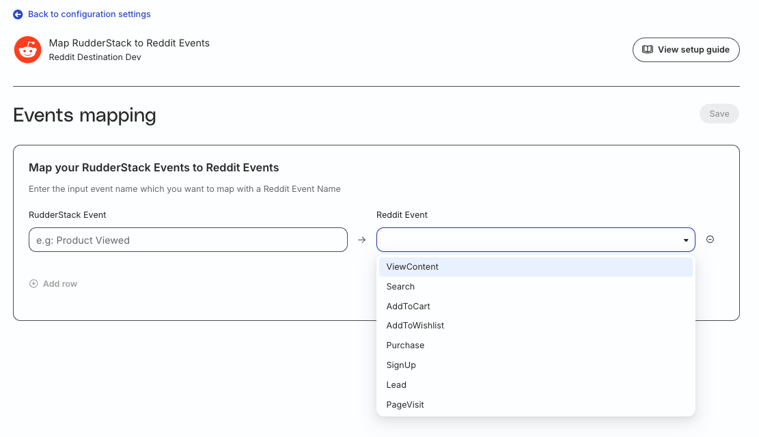The width and height of the screenshot is (759, 437).
Task: Select ViewContent from the dropdown
Action: click(536, 267)
